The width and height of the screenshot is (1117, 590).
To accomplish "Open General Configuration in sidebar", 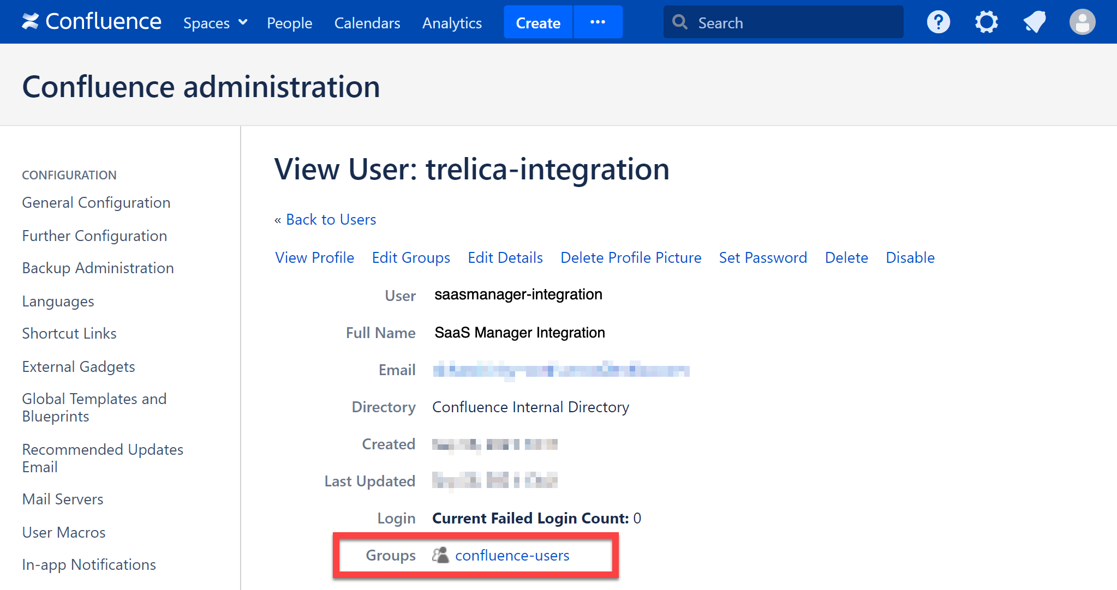I will [96, 202].
